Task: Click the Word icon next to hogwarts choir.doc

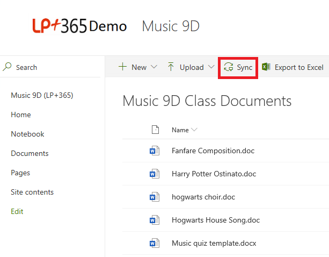Action: click(155, 197)
